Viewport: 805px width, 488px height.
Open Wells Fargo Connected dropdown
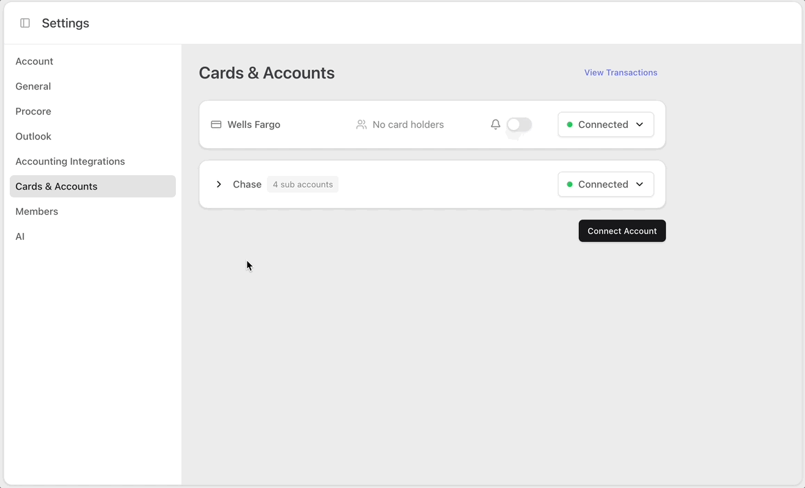click(x=605, y=124)
